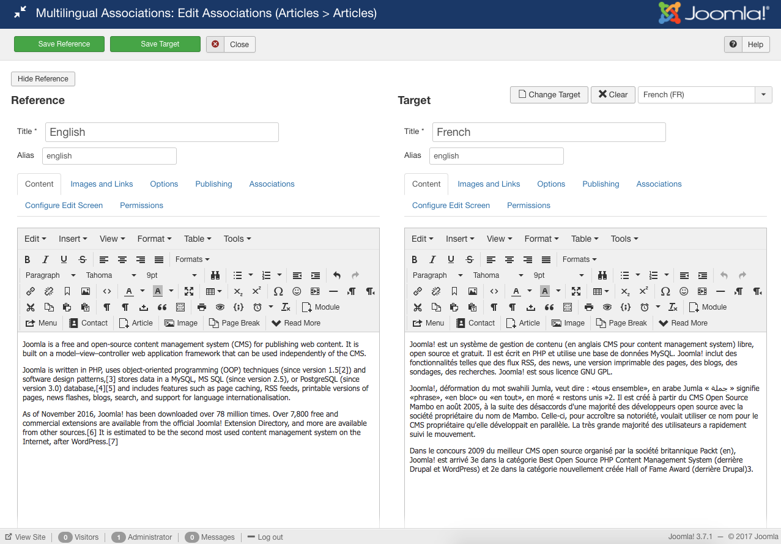Insert a special character in the Reference article

[x=278, y=291]
